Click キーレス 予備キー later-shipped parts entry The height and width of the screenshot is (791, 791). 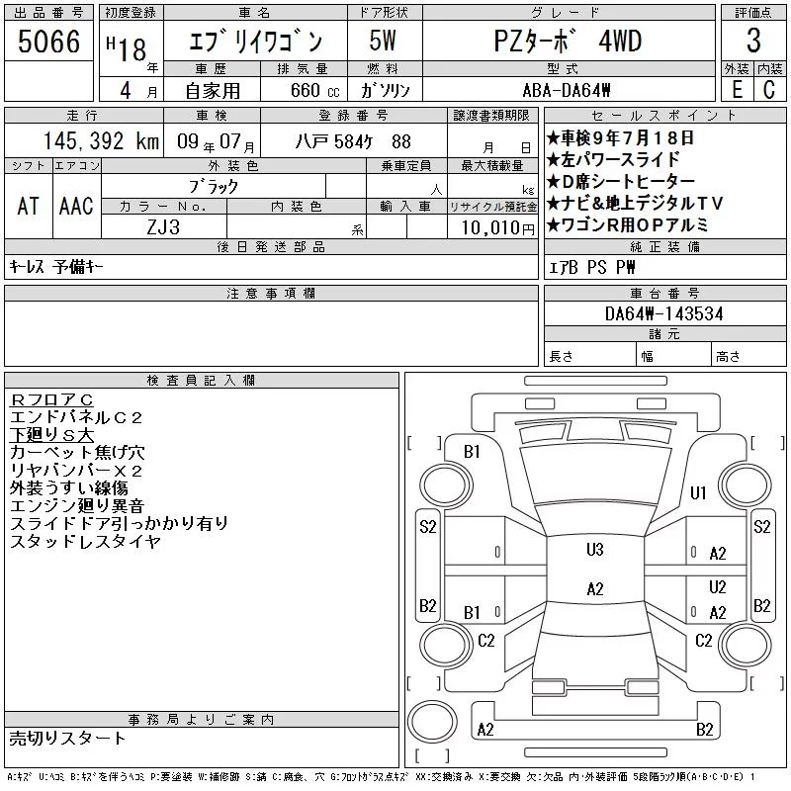point(56,267)
